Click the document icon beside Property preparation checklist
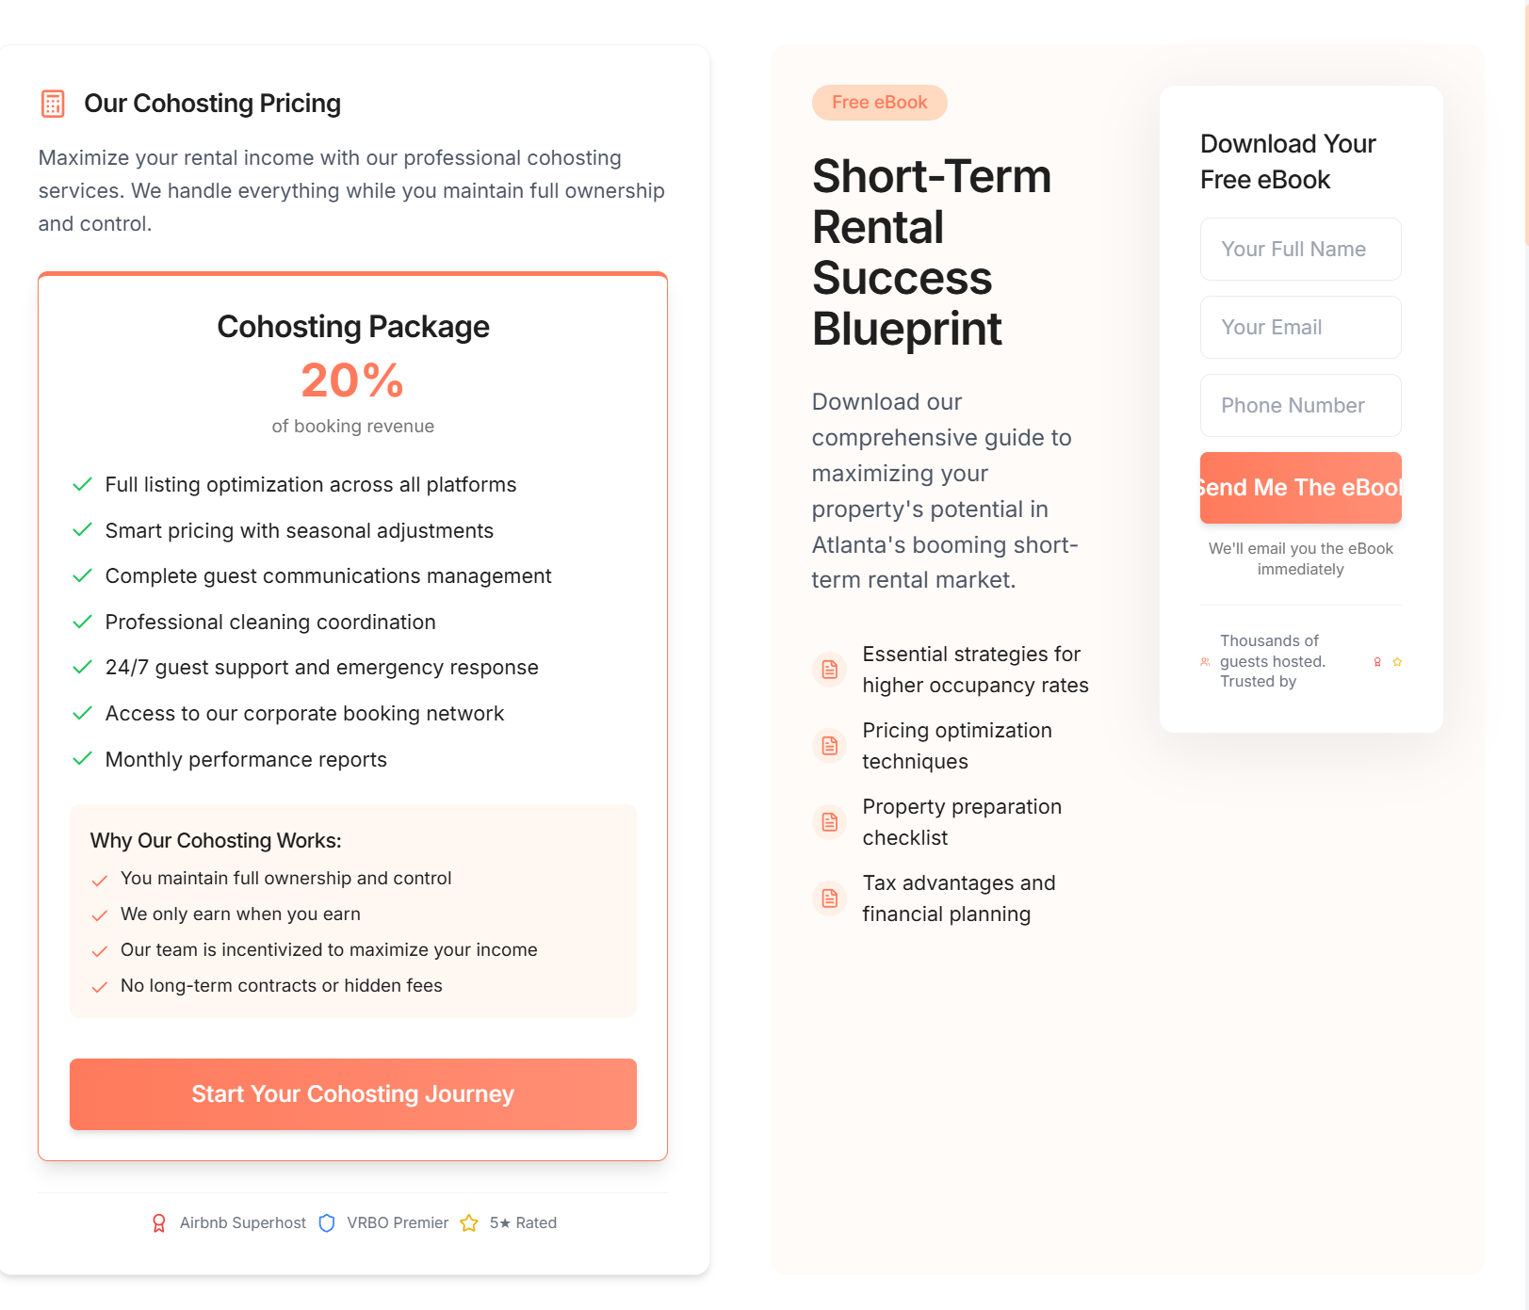The width and height of the screenshot is (1529, 1310). point(830,822)
